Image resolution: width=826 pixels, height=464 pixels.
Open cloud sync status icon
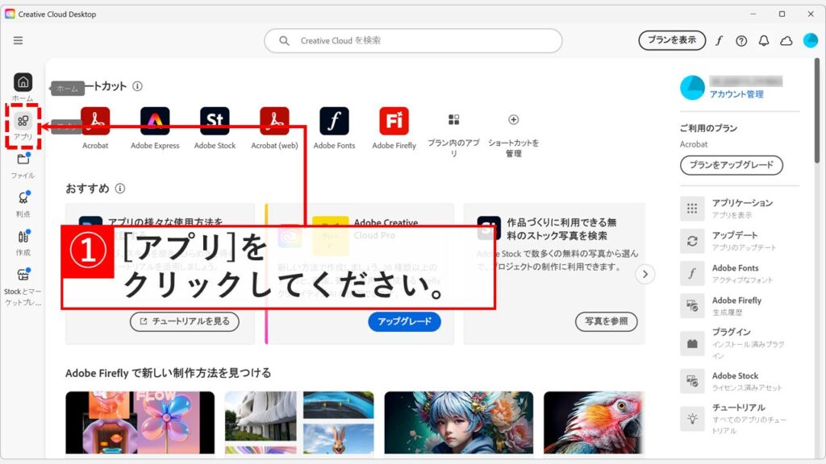pos(786,40)
